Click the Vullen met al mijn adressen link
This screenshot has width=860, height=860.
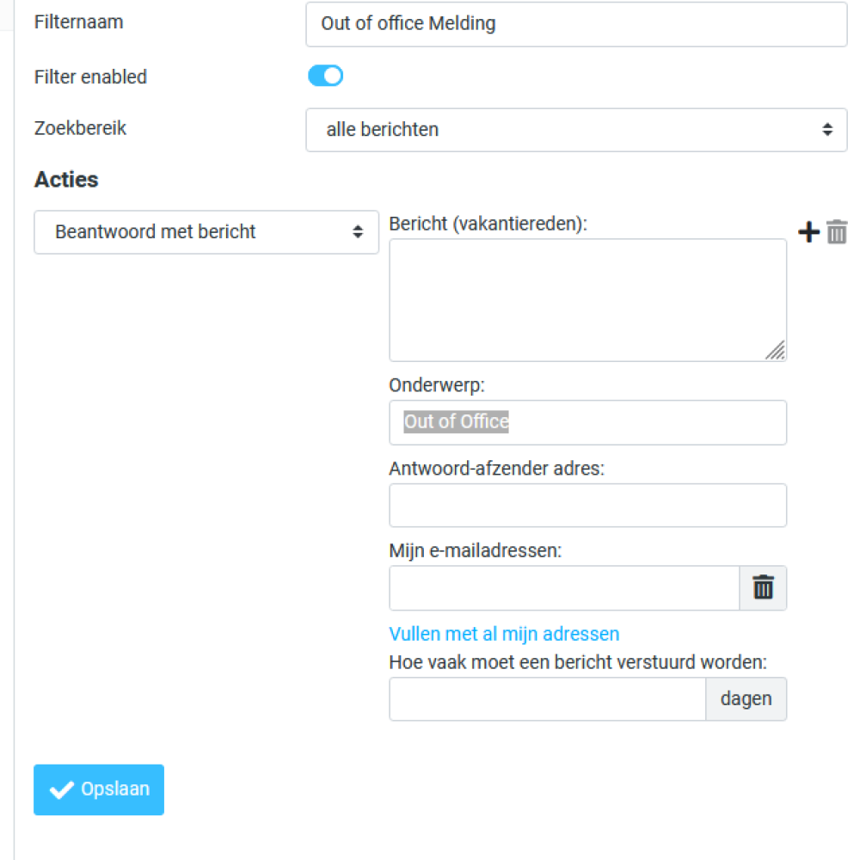tap(504, 634)
